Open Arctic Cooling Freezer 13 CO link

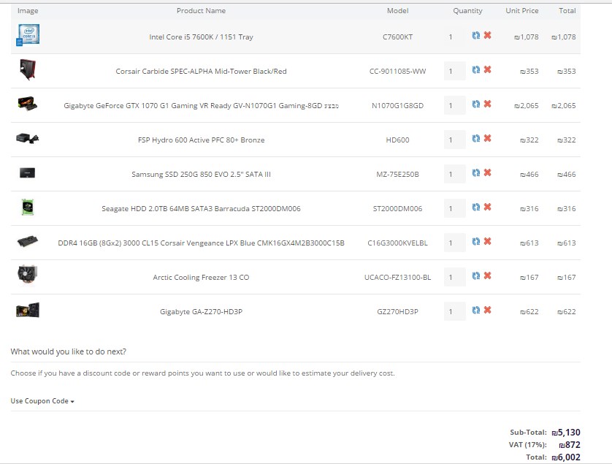[201, 278]
